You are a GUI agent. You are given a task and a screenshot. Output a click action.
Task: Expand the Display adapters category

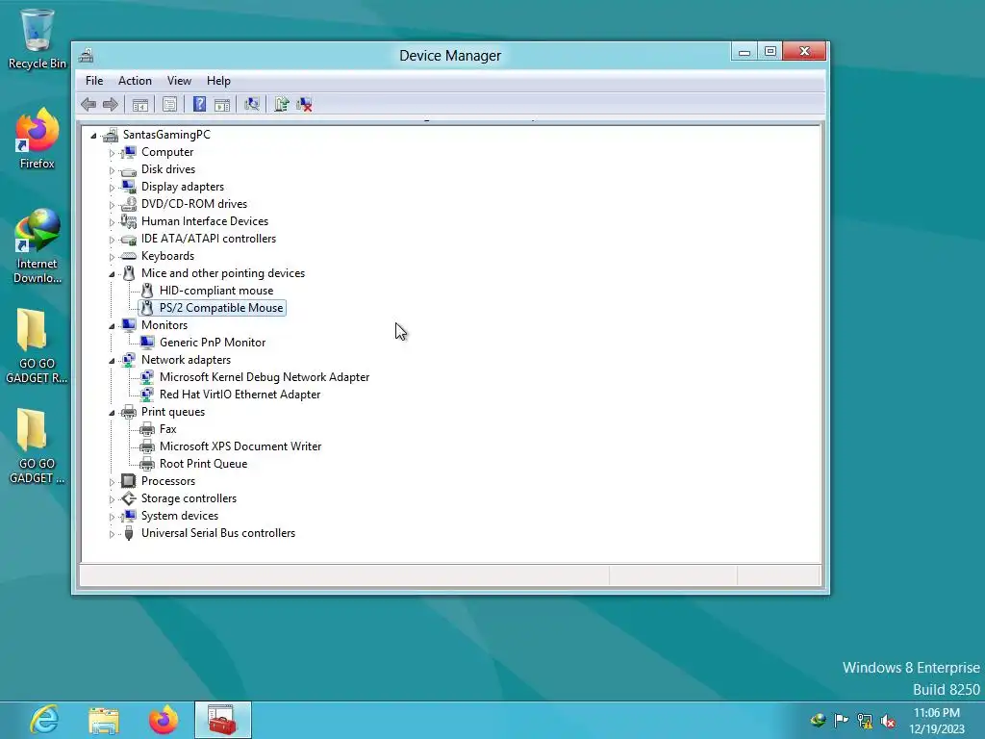(x=112, y=188)
